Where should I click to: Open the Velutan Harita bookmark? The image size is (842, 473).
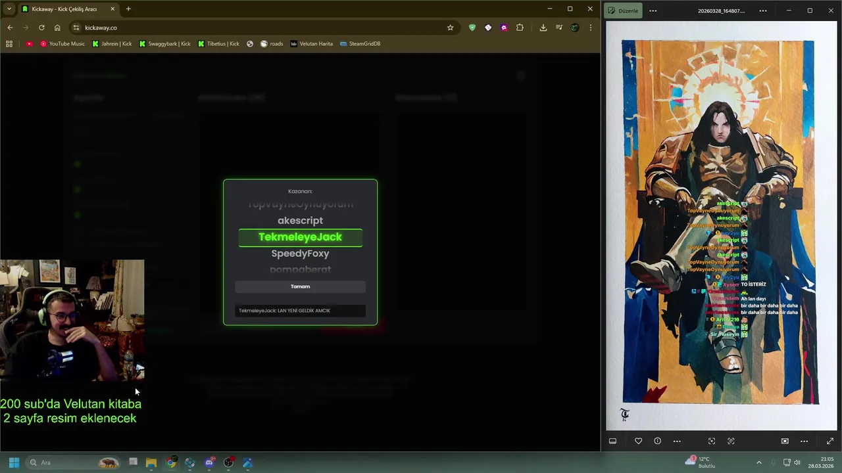(x=311, y=44)
